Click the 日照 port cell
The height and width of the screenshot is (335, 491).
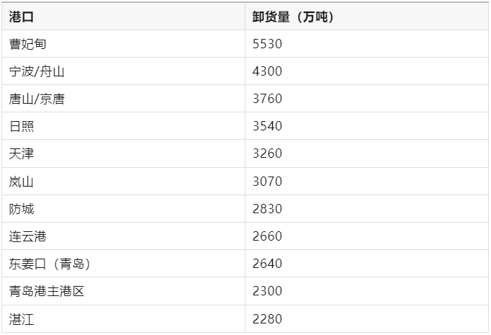pyautogui.click(x=123, y=126)
